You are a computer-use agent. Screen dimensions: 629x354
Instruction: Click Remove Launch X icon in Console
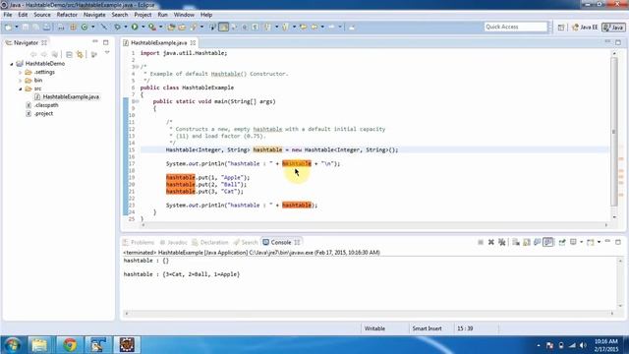[491, 242]
